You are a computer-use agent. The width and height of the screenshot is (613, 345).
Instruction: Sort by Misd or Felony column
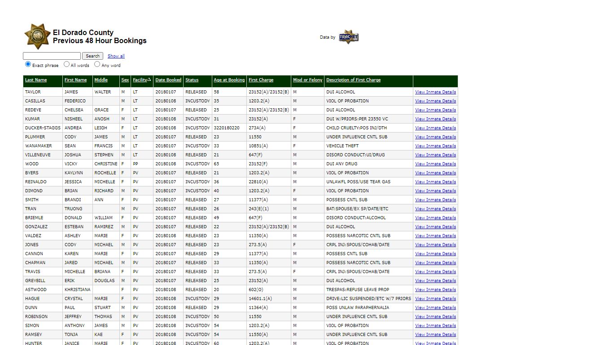coord(307,80)
